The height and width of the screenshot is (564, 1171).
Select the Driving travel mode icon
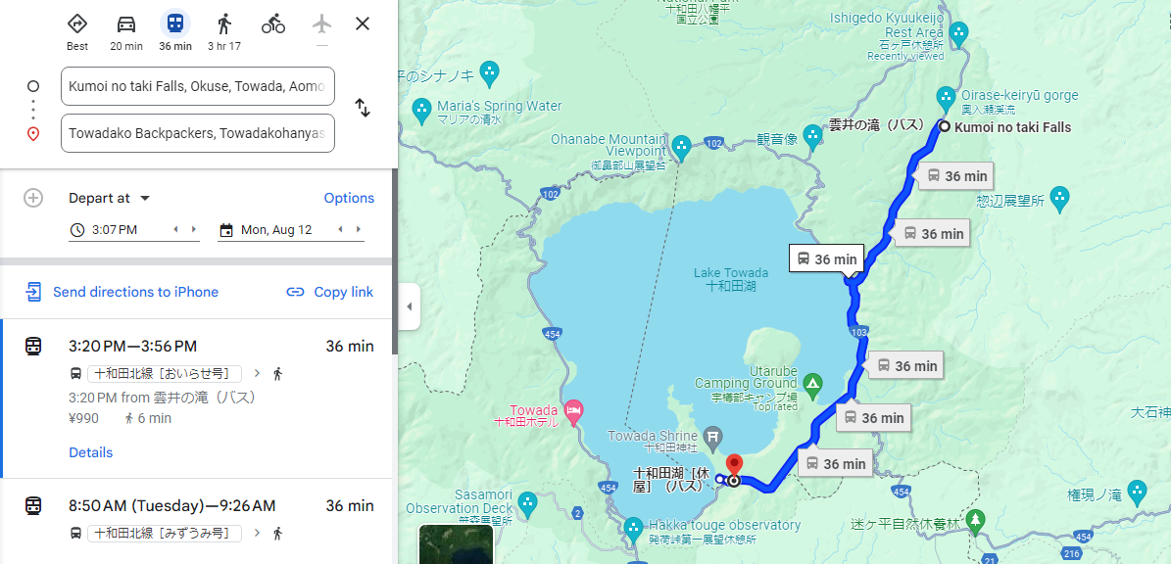pos(126,23)
